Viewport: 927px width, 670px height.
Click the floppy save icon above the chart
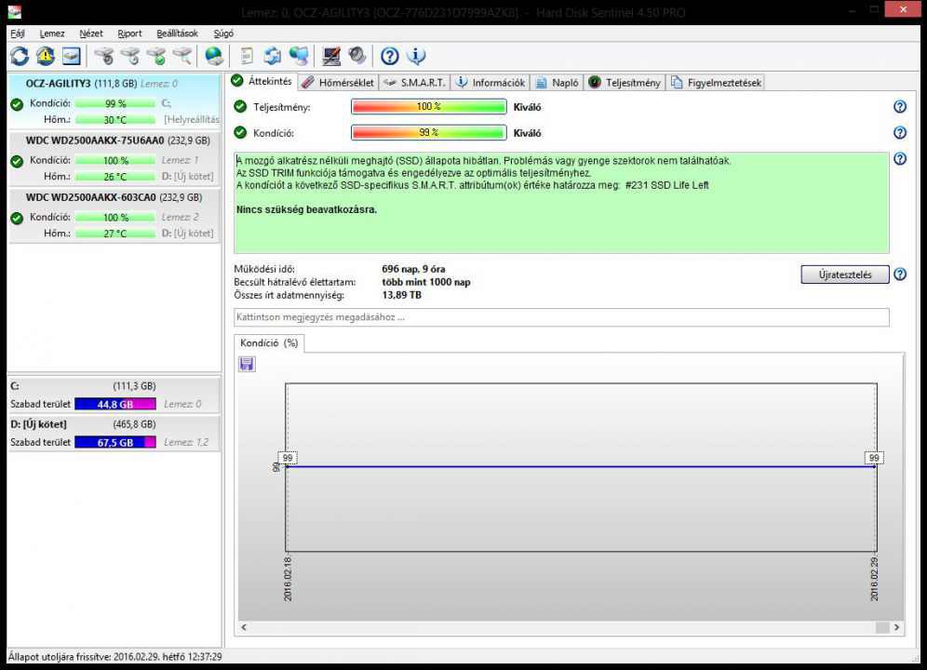[247, 364]
